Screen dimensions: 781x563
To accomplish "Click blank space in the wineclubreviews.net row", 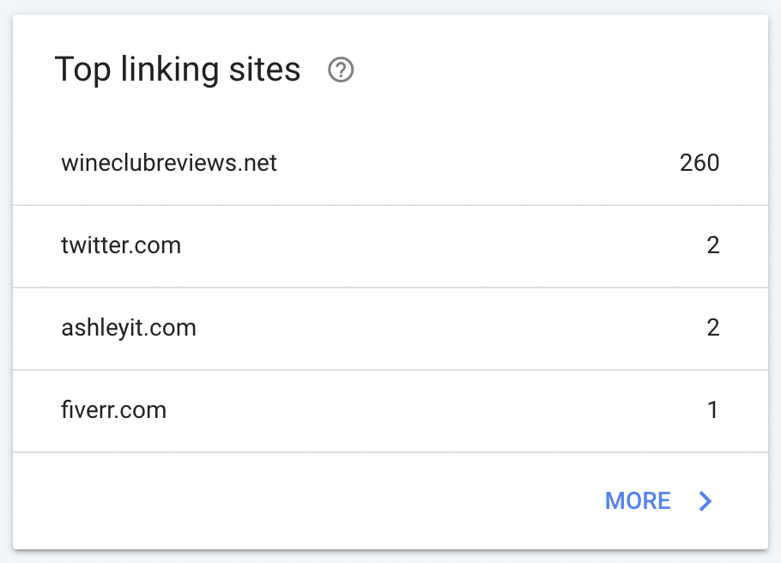I will [x=473, y=163].
